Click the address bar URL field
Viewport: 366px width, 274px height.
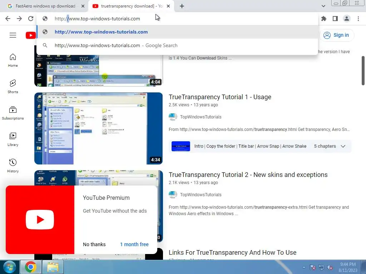click(177, 19)
